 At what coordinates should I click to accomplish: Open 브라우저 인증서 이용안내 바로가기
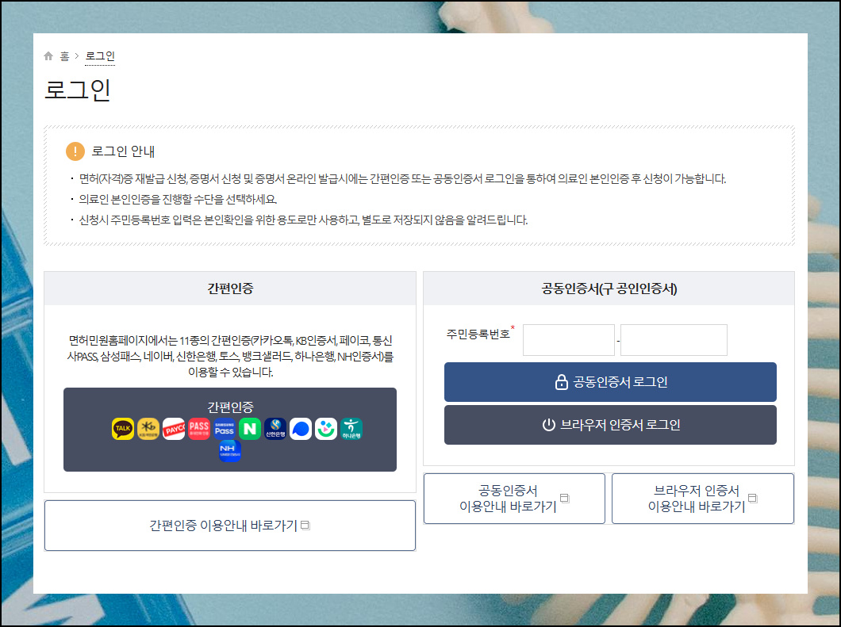click(703, 499)
